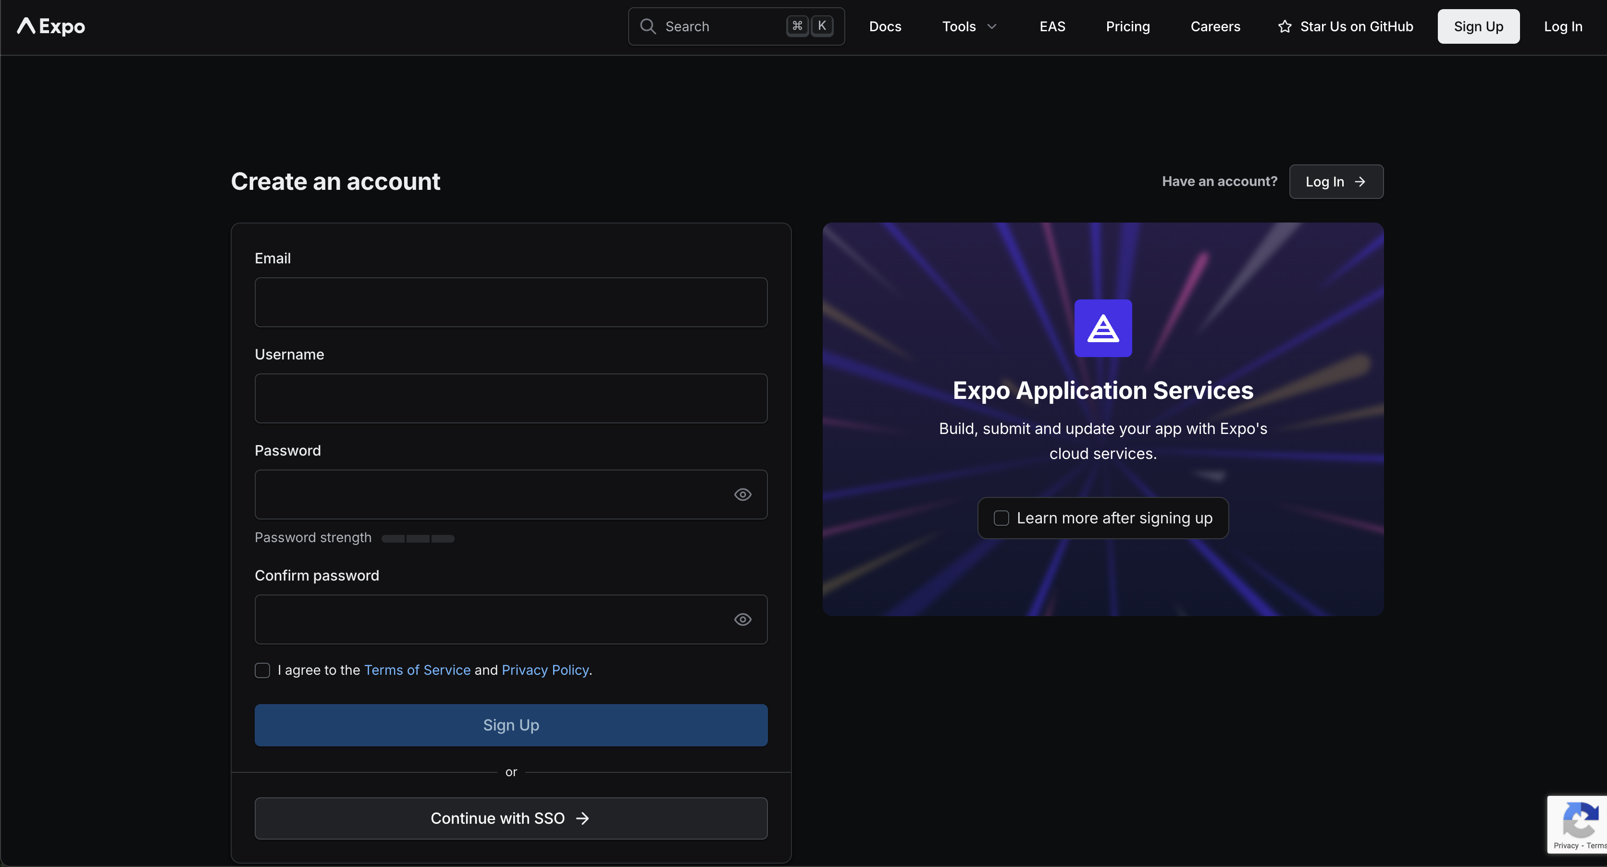
Task: Check Learn more after signing up
Action: pyautogui.click(x=1001, y=518)
